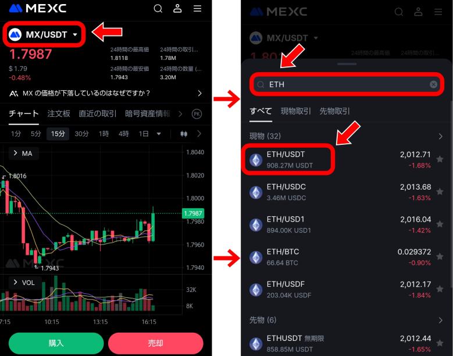This screenshot has width=453, height=356.
Task: Click the ETH search input field
Action: pyautogui.click(x=347, y=84)
